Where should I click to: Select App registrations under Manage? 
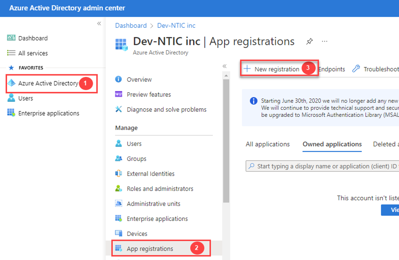150,248
